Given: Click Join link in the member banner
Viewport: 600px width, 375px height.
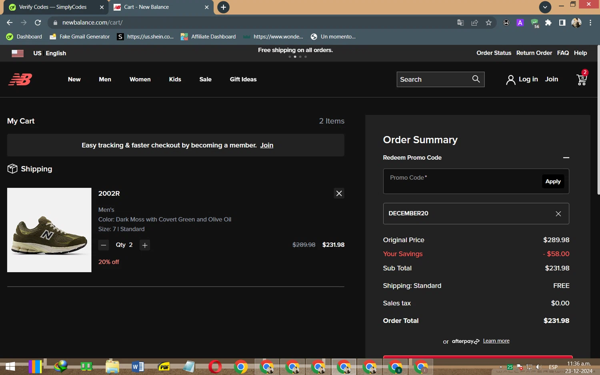Looking at the screenshot, I should (x=266, y=145).
